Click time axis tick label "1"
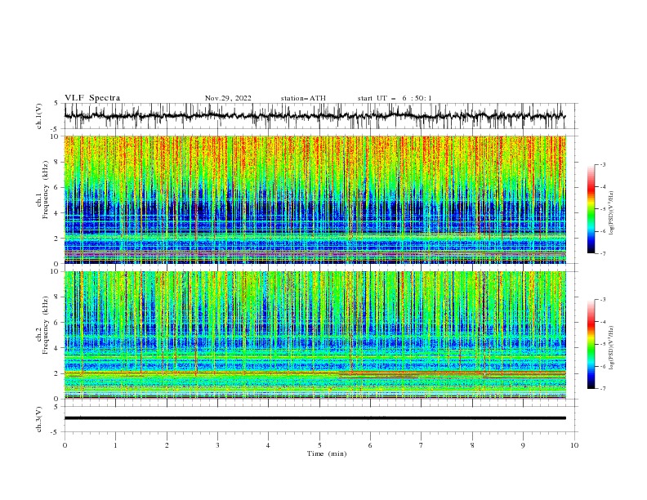The height and width of the screenshot is (500, 647). pos(115,446)
